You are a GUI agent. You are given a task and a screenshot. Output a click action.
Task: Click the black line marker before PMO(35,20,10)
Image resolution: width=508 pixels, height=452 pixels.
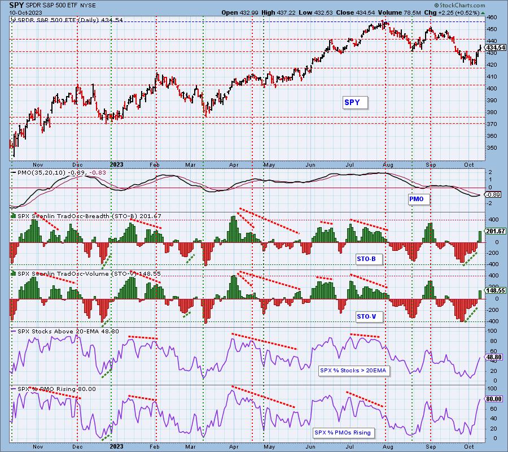coord(14,172)
